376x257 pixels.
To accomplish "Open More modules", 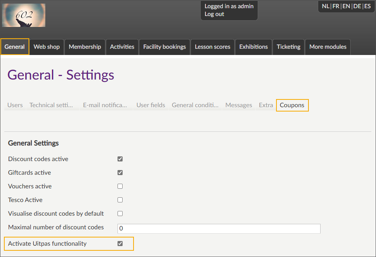I will click(x=328, y=46).
